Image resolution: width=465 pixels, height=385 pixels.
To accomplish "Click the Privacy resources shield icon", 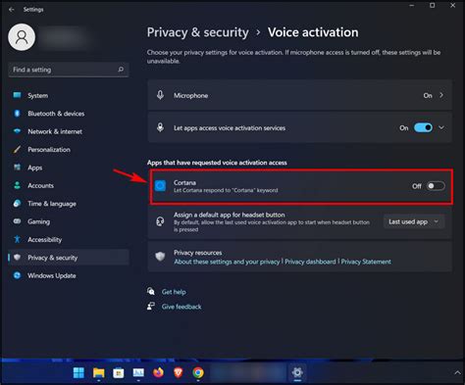I will tap(160, 257).
